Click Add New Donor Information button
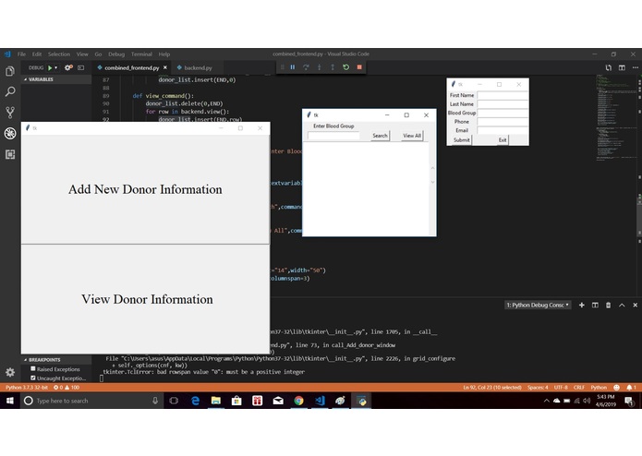 pyautogui.click(x=145, y=189)
